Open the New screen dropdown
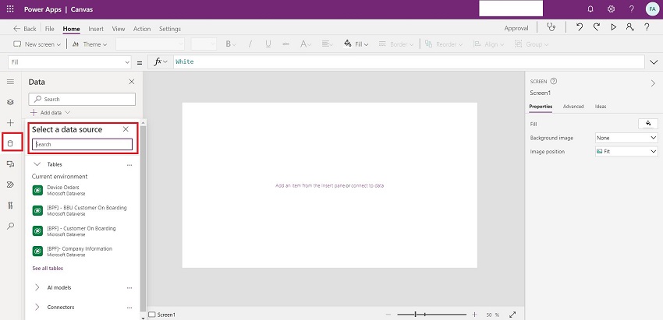The height and width of the screenshot is (320, 663). (37, 44)
